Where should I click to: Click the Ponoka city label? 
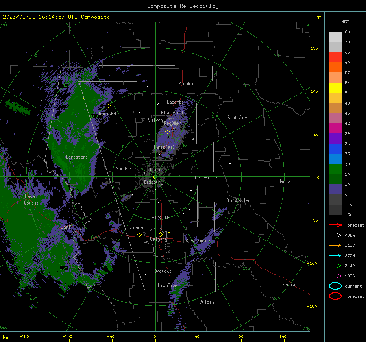point(185,84)
